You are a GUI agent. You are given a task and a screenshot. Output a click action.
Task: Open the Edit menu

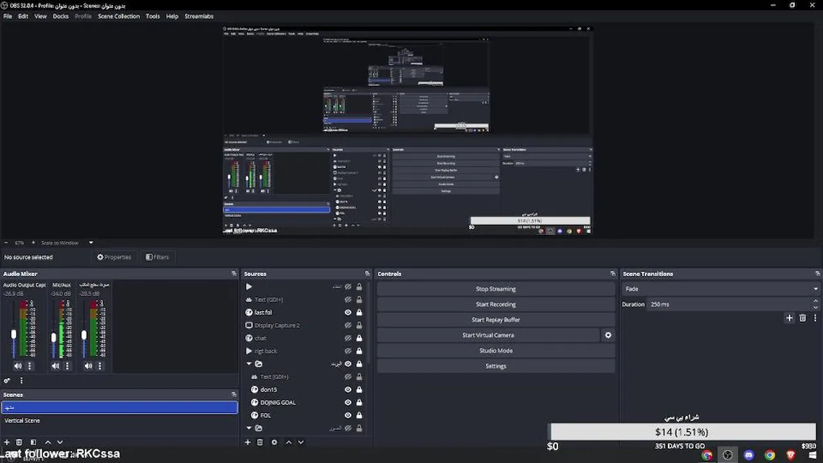tap(23, 16)
